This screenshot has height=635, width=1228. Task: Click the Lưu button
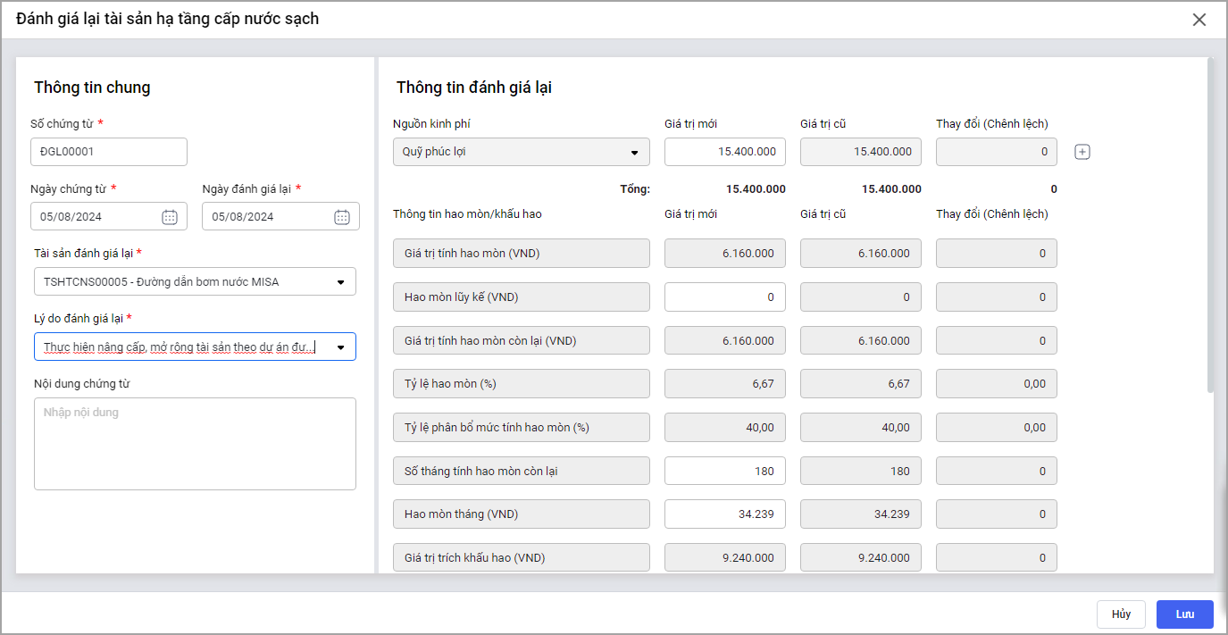tap(1184, 614)
